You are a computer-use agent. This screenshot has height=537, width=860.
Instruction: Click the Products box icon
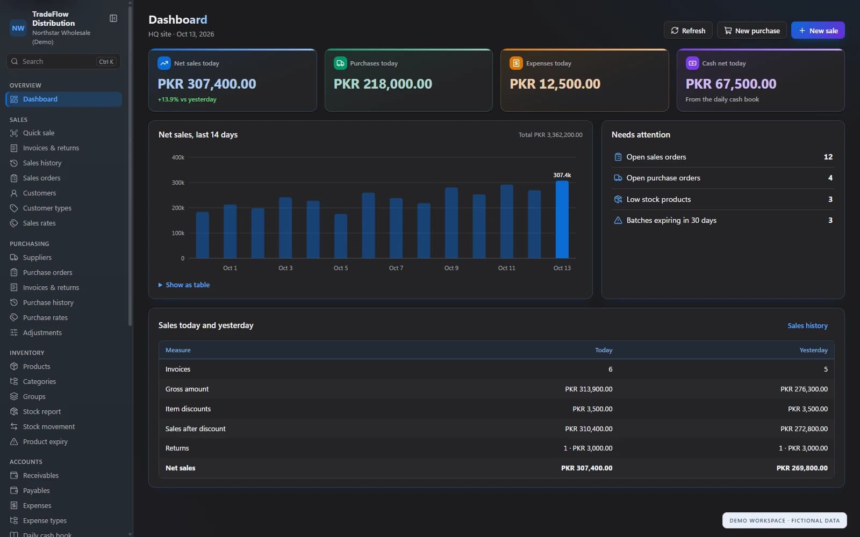[x=14, y=367]
